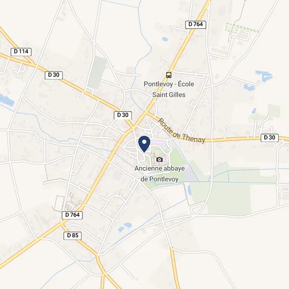This screenshot has height=289, width=289.
Task: Select the small blue pond beside northern D 764
Action: pos(165,39)
